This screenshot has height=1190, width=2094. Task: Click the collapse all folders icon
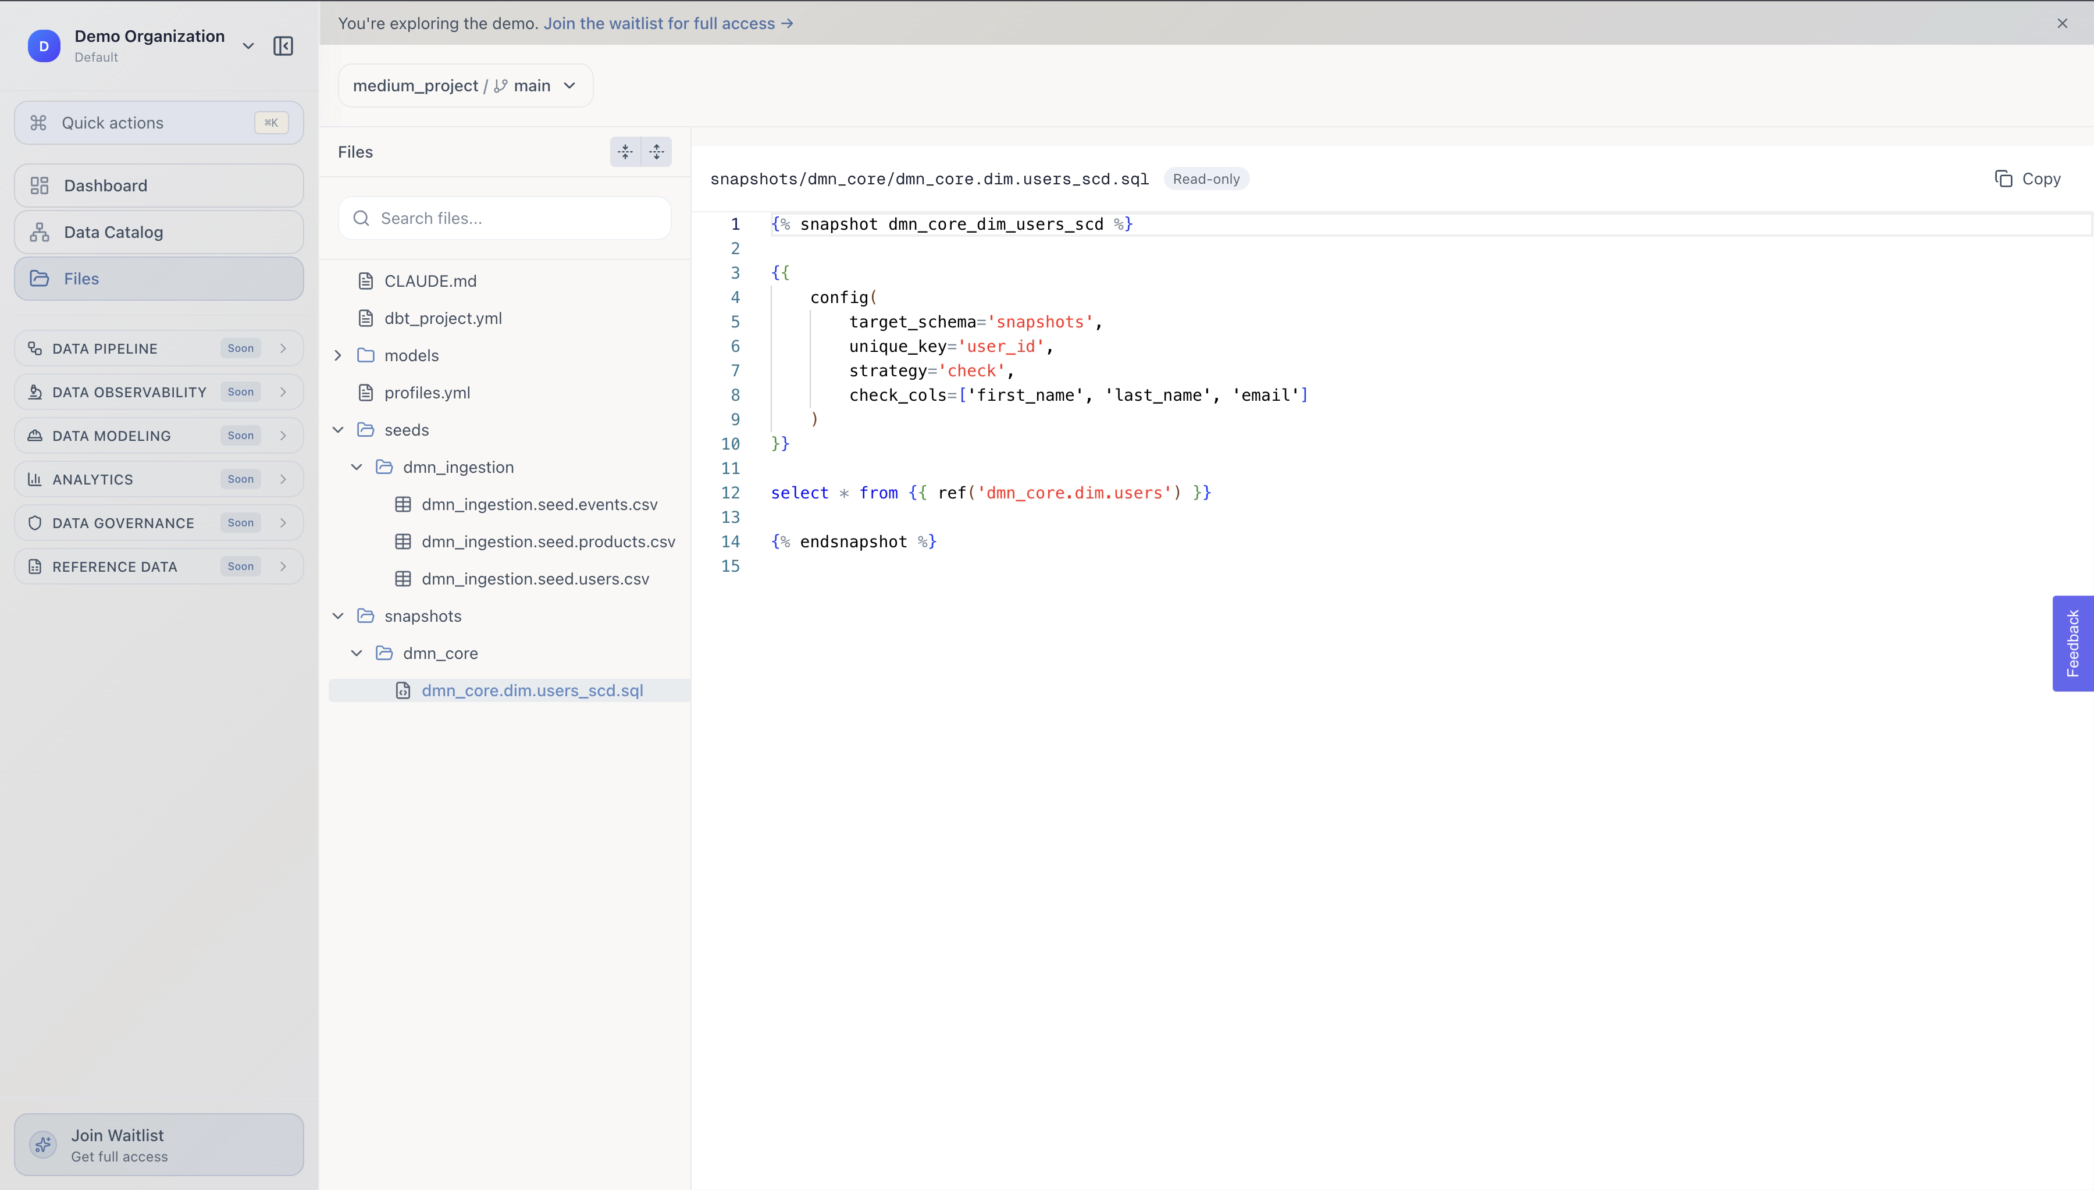[x=625, y=152]
